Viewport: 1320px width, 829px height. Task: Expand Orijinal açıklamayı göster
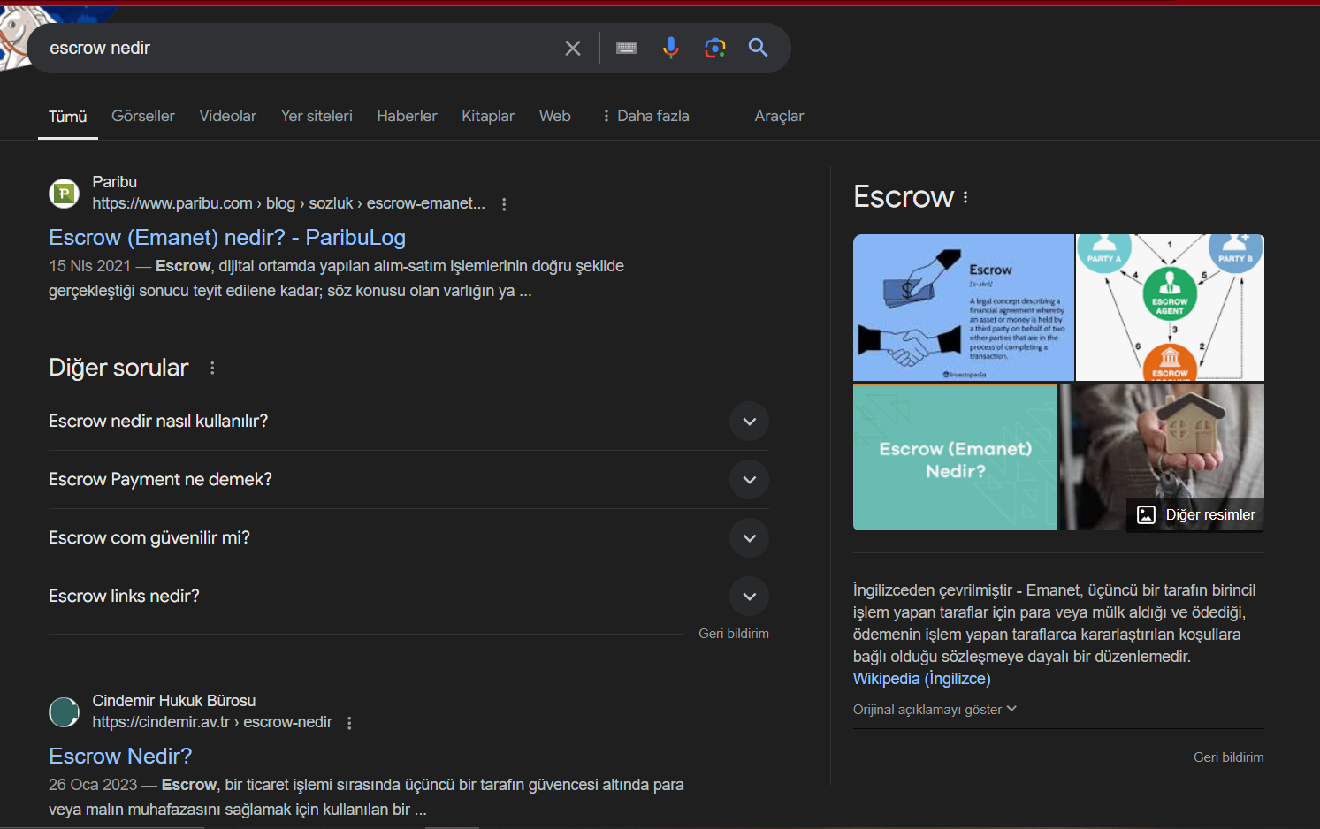[935, 710]
